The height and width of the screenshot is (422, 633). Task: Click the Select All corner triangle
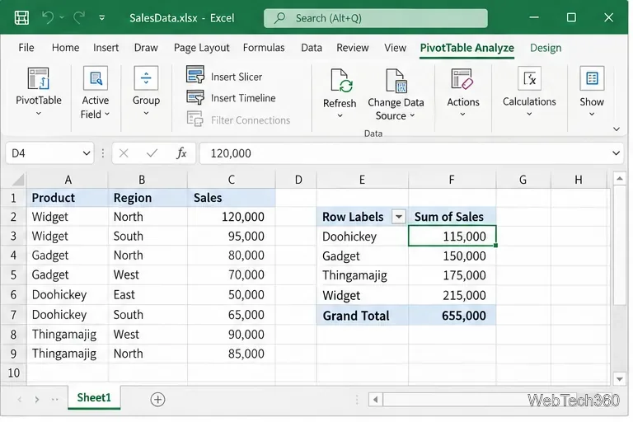[17, 180]
